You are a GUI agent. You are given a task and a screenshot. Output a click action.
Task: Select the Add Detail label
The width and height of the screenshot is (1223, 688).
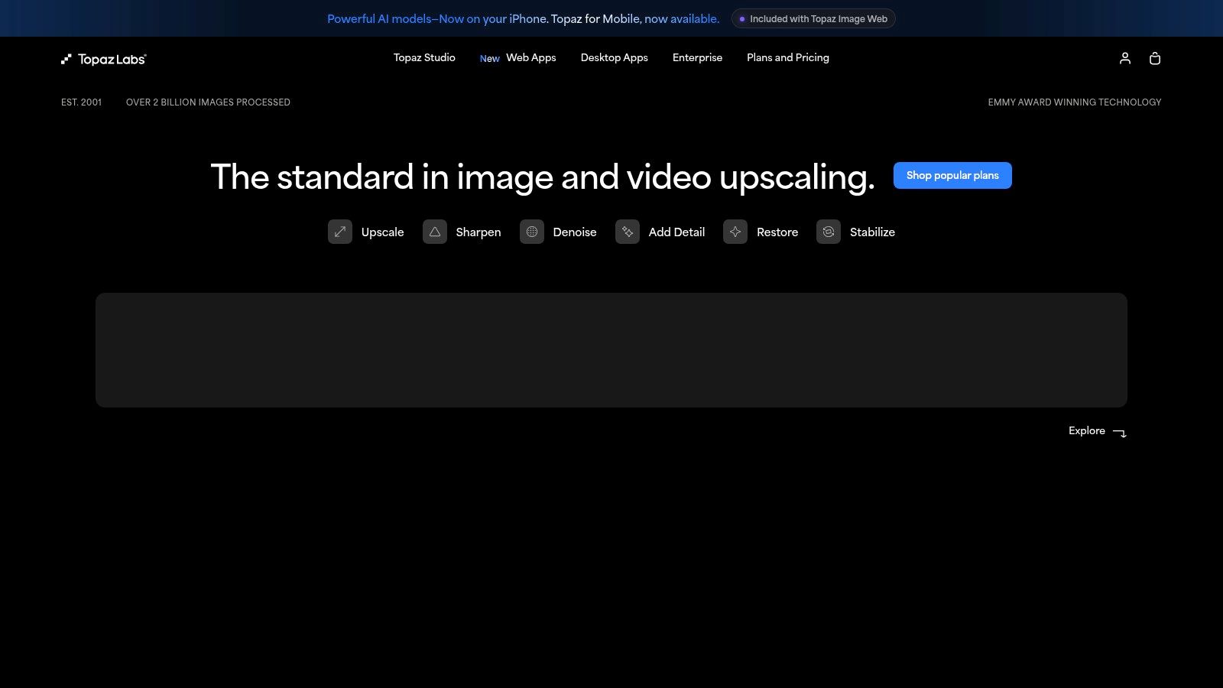point(677,232)
